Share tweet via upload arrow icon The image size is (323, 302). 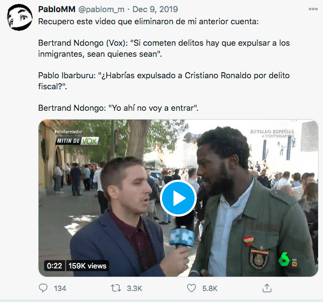click(267, 288)
